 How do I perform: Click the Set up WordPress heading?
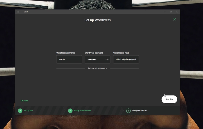click(x=97, y=20)
